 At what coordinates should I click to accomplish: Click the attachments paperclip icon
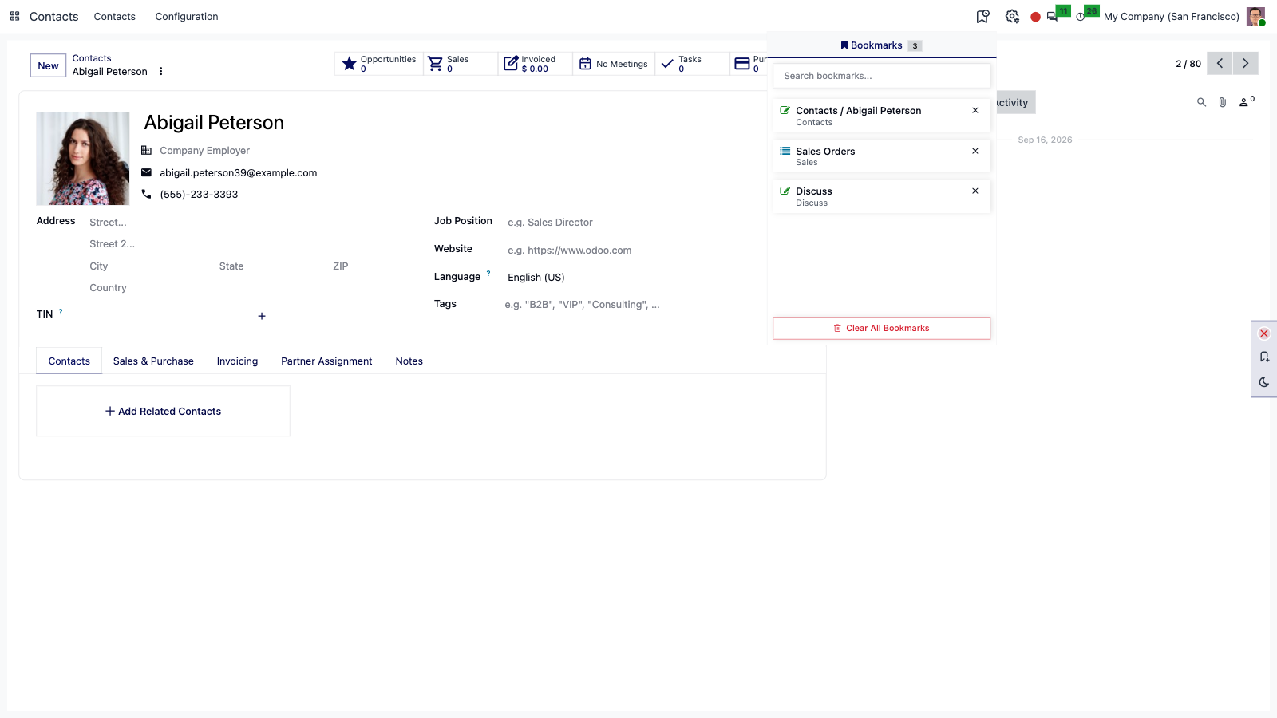[1222, 102]
